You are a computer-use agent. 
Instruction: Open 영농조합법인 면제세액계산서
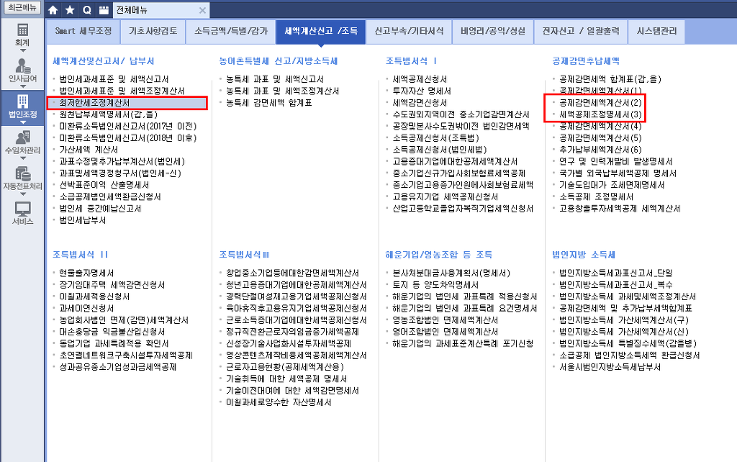pyautogui.click(x=445, y=320)
